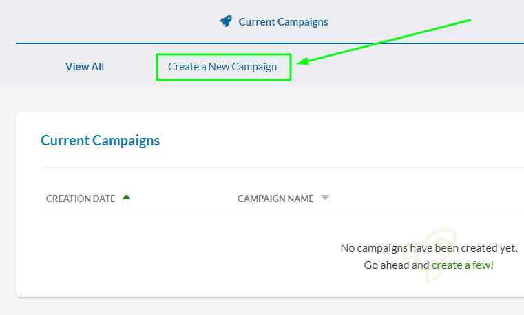Open the Current Campaigns section title at the top
The height and width of the screenshot is (315, 524).
pos(283,22)
